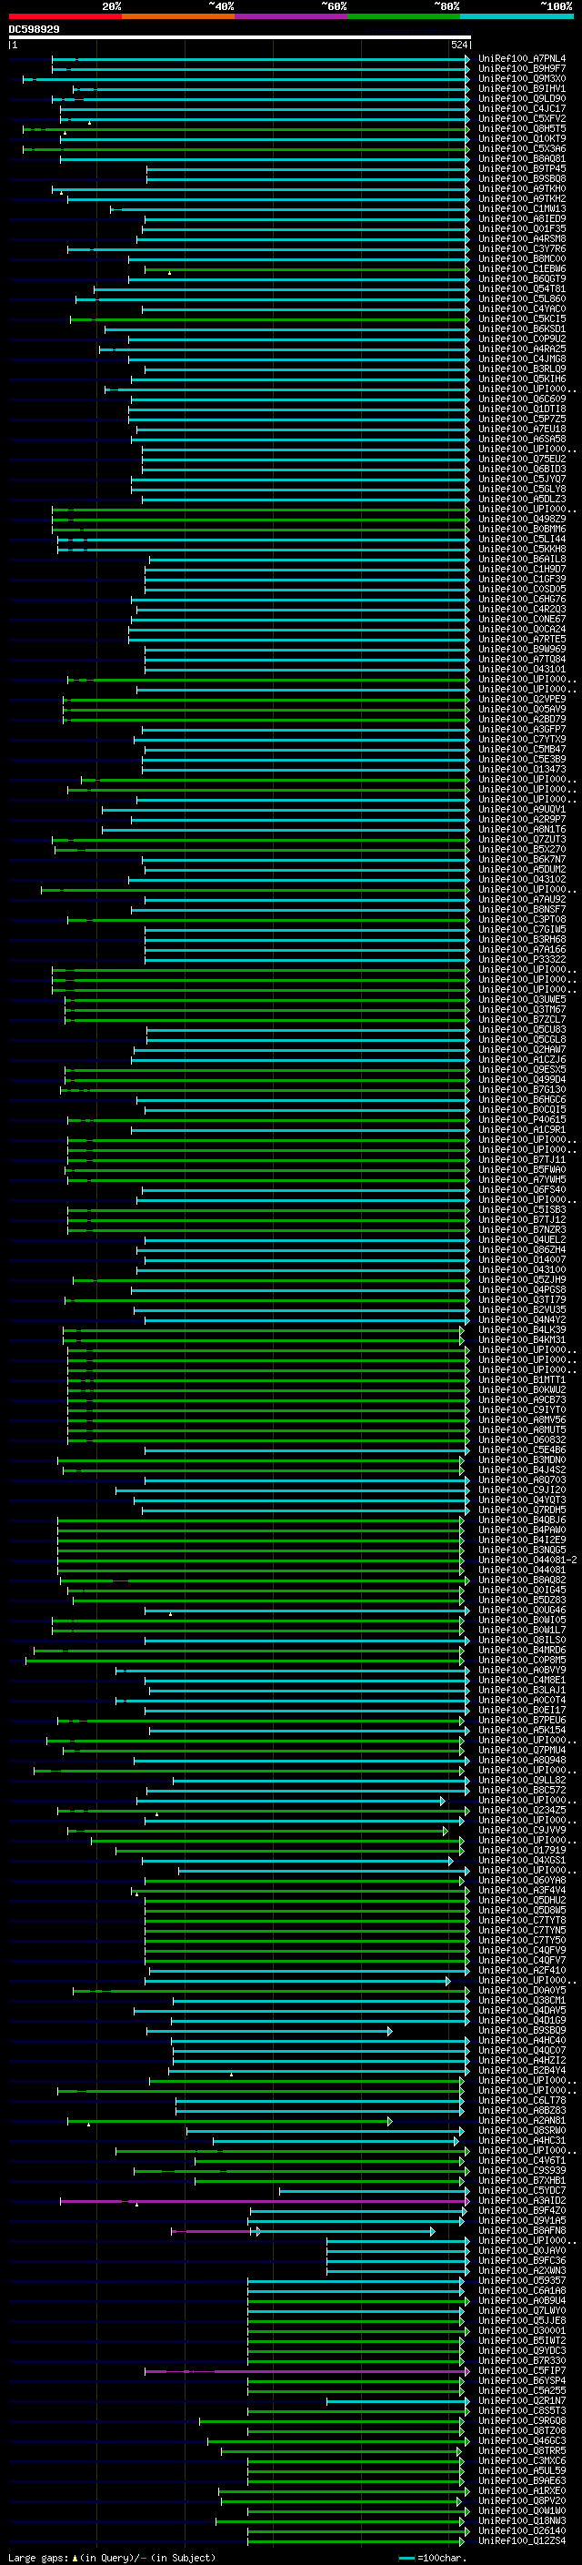The width and height of the screenshot is (582, 2565).
Task: Select label UniRef100_Q12ZS4
Action: [x=521, y=2540]
